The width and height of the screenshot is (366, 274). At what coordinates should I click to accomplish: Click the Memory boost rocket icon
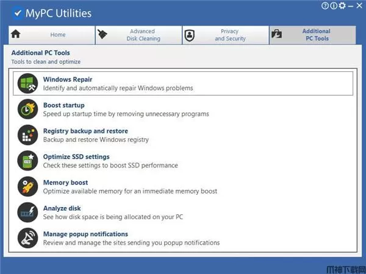click(x=27, y=186)
